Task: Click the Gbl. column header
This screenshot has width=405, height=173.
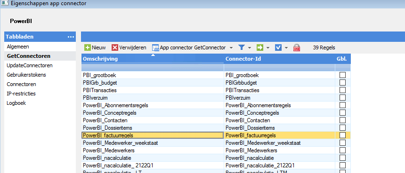Action: click(x=343, y=59)
